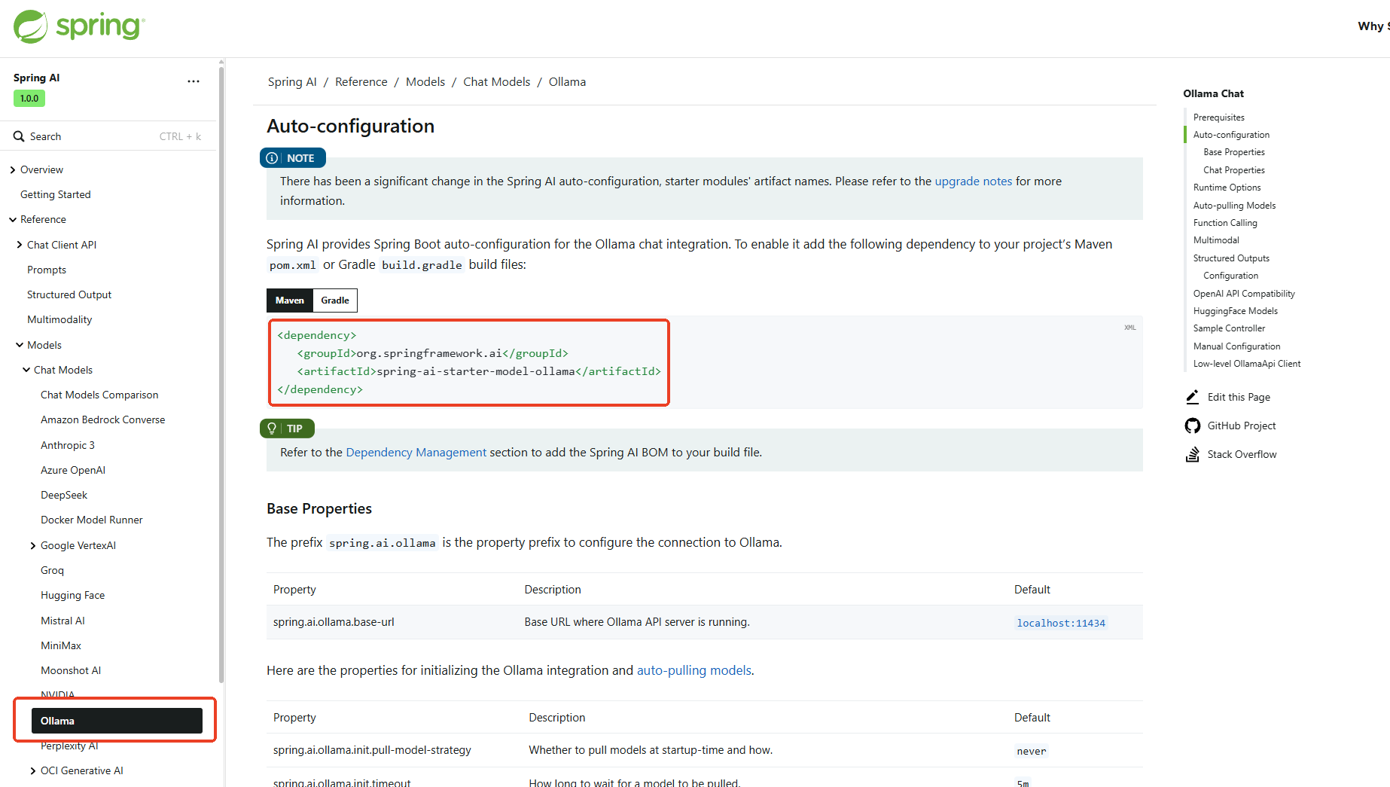
Task: Click Reference breadcrumb link
Action: coord(361,81)
